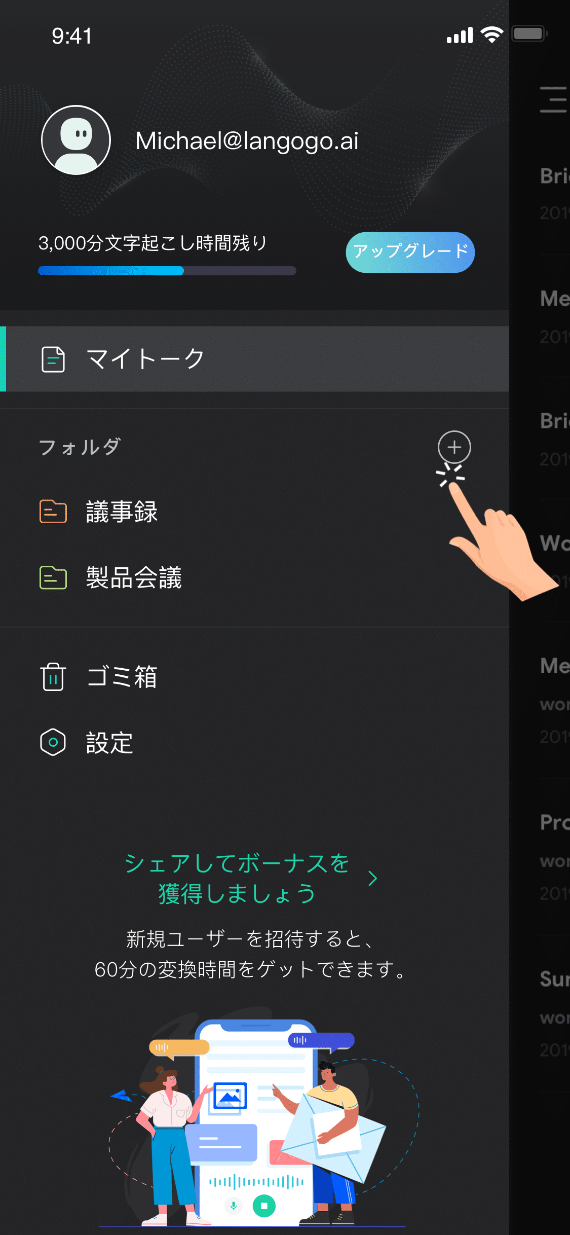Click the orange 議事録 folder icon

click(x=53, y=512)
